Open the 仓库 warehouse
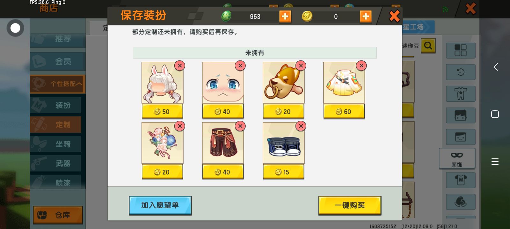 point(58,215)
